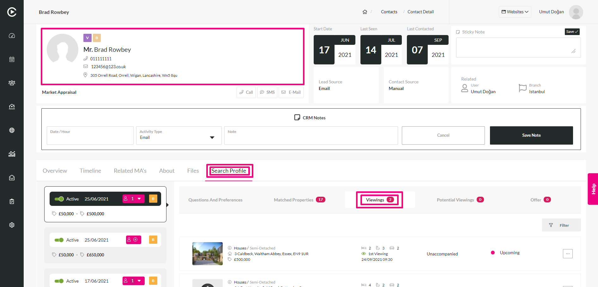
Task: Open the dashboard speedometer icon in sidebar
Action: tap(12, 36)
